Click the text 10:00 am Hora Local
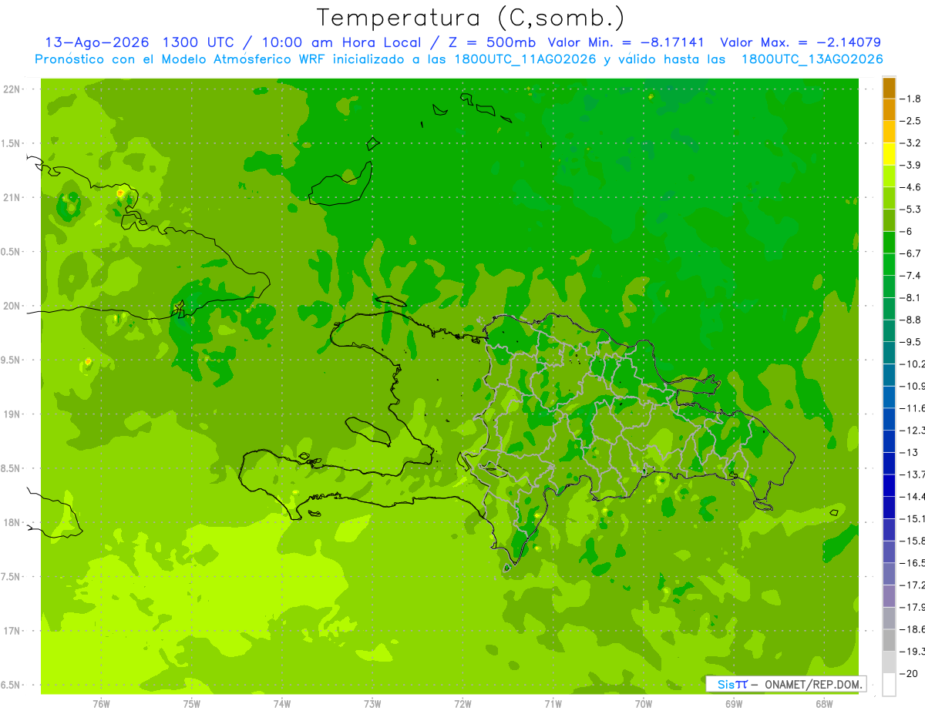 click(341, 42)
